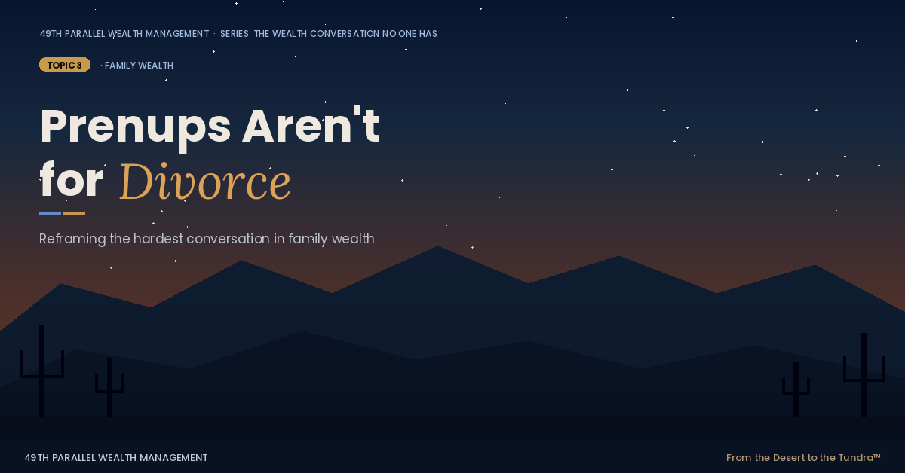Click the tall cactus at far right
905x473 pixels.
864,373
